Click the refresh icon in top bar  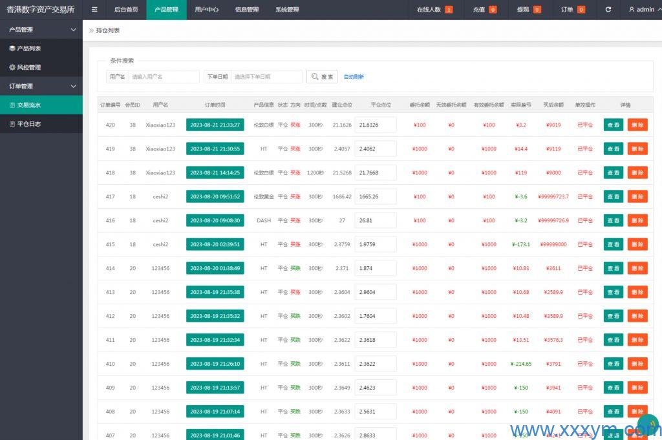pos(608,10)
